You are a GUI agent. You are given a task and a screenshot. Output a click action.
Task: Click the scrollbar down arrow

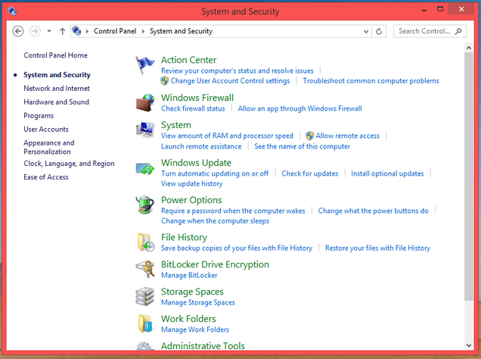tap(468, 345)
